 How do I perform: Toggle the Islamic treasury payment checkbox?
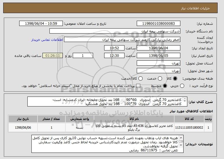(x=138, y=86)
